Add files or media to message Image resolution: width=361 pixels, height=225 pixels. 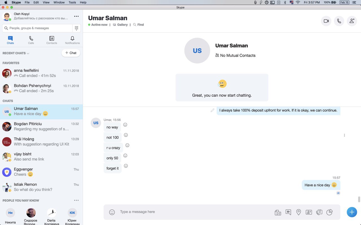278,212
